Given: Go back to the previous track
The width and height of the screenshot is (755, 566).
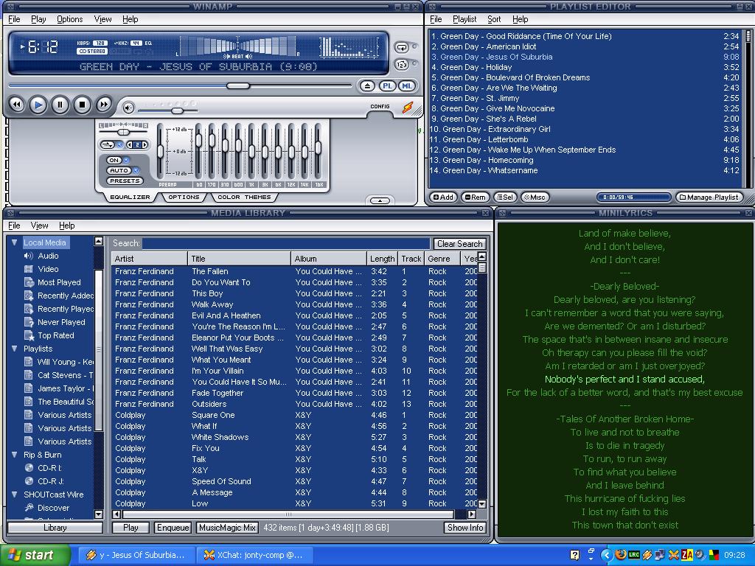Looking at the screenshot, I should click(16, 105).
